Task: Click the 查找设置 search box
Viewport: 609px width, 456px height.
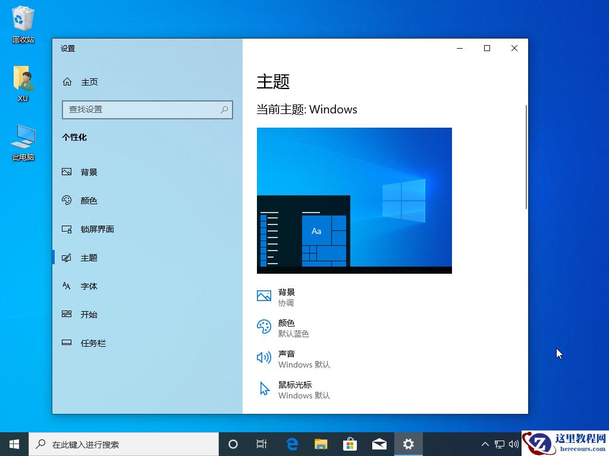Action: [x=147, y=110]
